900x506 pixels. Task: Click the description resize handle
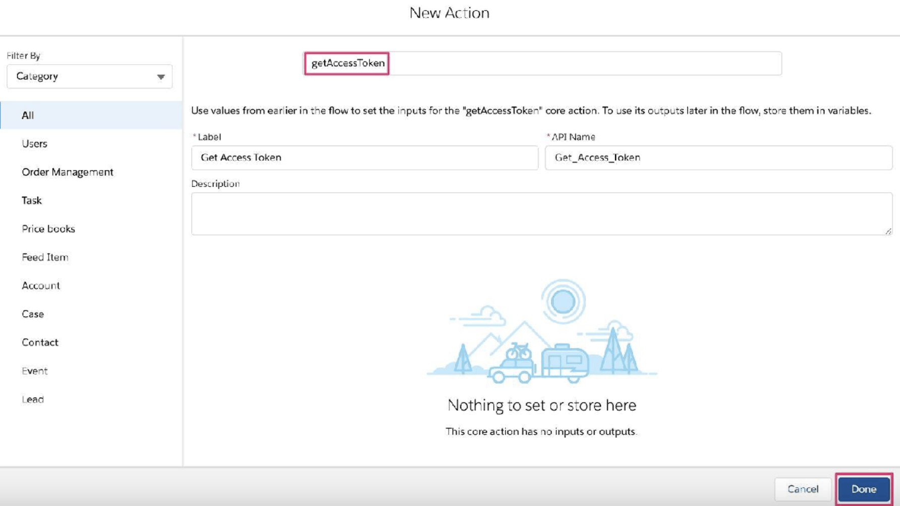888,231
